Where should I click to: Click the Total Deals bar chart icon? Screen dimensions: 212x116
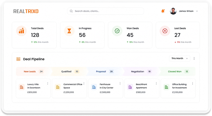[x=21, y=31]
